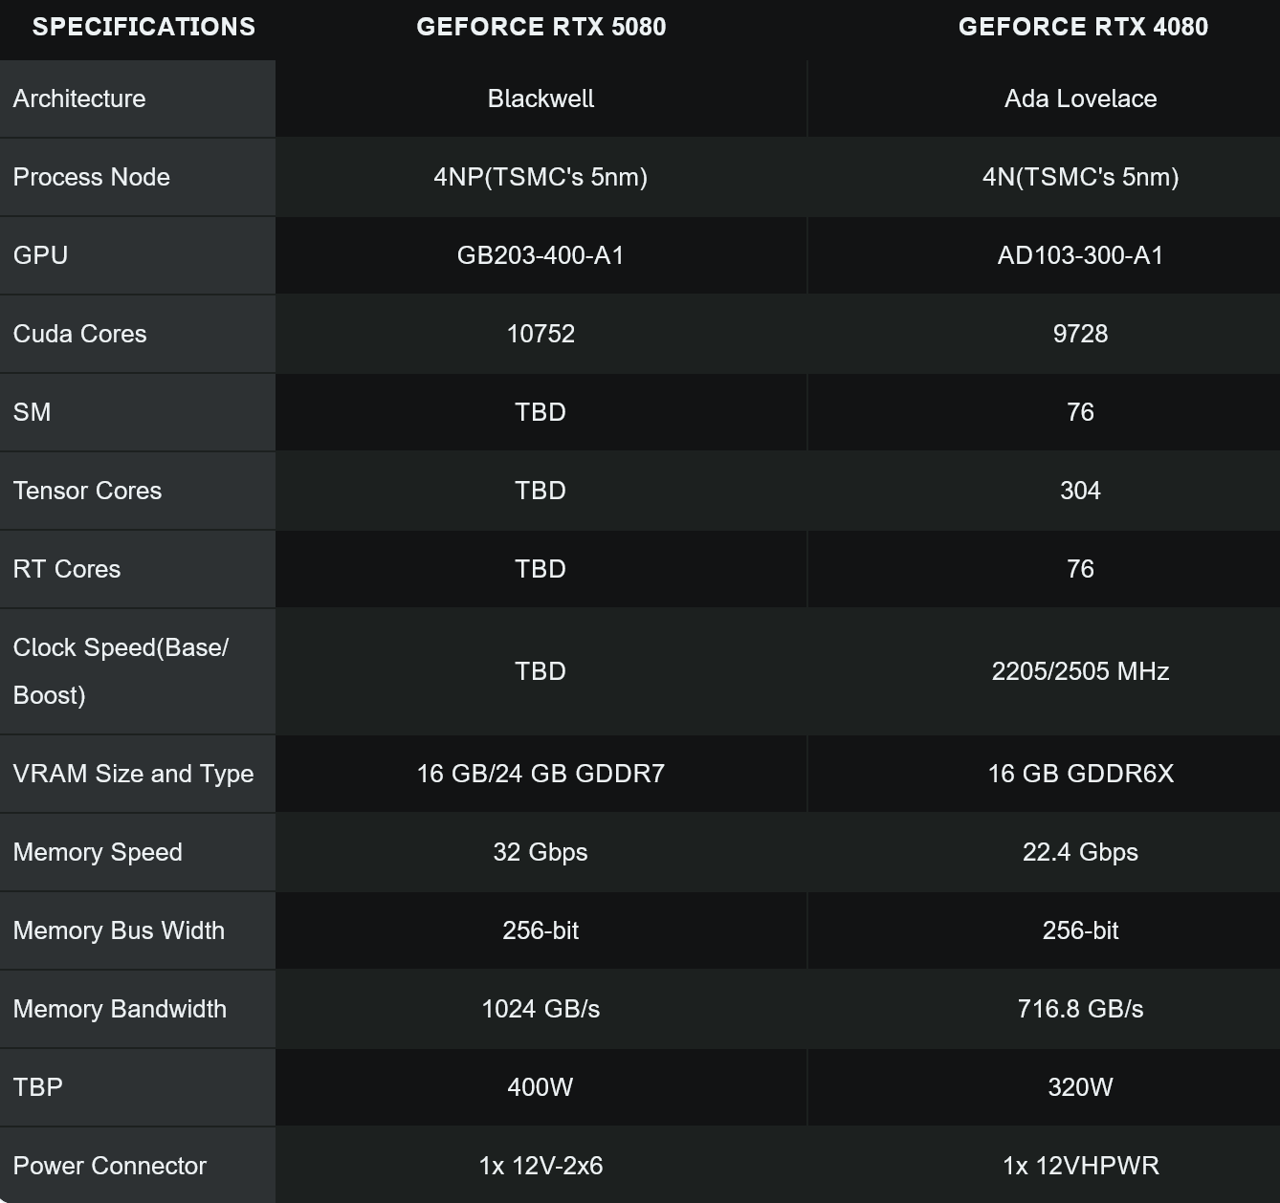Image resolution: width=1280 pixels, height=1203 pixels.
Task: Click the SPECIFICATIONS column header
Action: tap(143, 27)
